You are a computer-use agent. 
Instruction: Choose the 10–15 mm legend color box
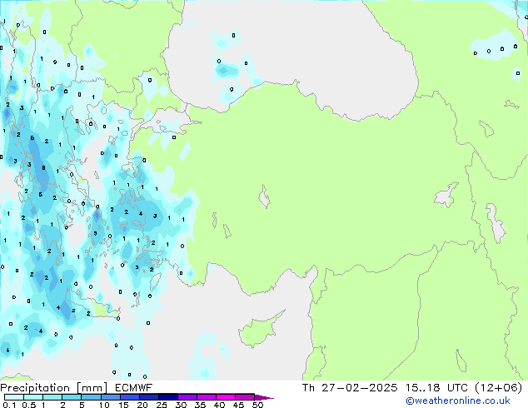(110, 397)
